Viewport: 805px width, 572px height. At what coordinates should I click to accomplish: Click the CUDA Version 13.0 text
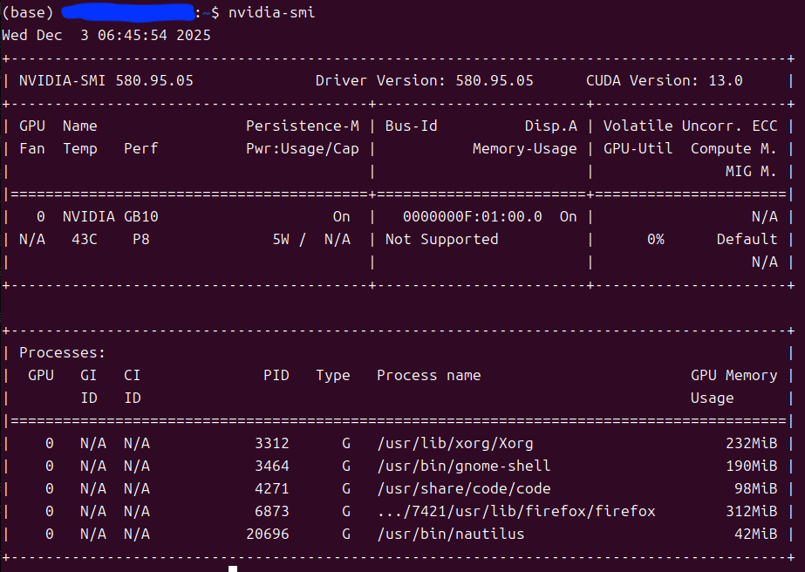tap(664, 80)
